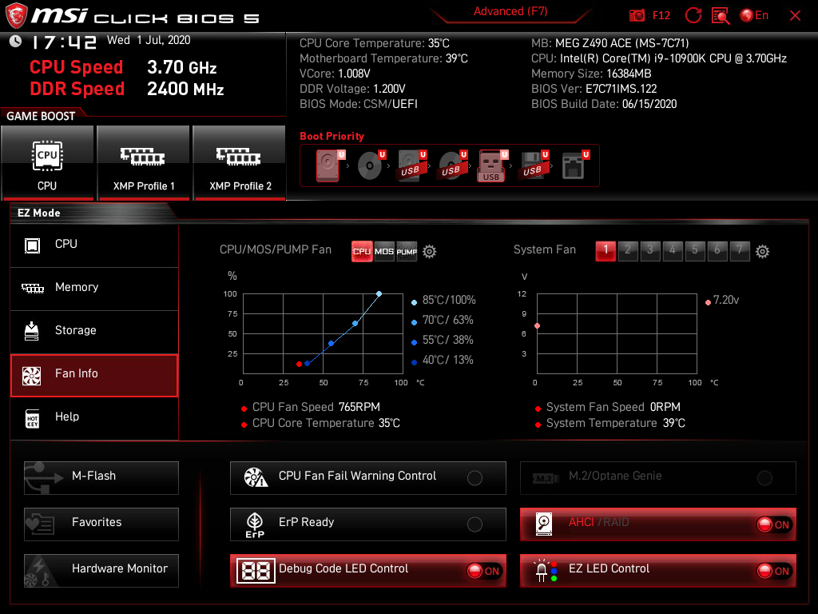Select System Fan 5

coord(695,250)
